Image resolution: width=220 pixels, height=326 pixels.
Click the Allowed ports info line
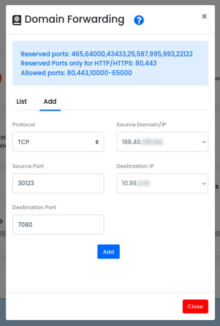pyautogui.click(x=77, y=73)
